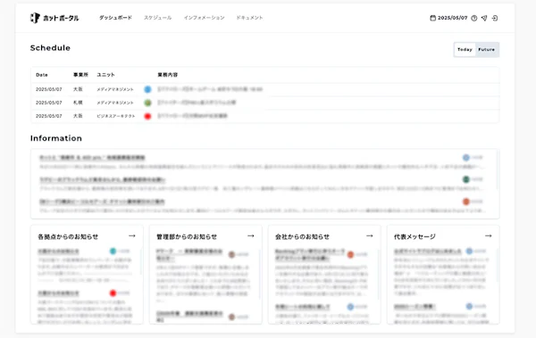Go to the スケジュール menu item
The height and width of the screenshot is (338, 536).
[x=157, y=18]
